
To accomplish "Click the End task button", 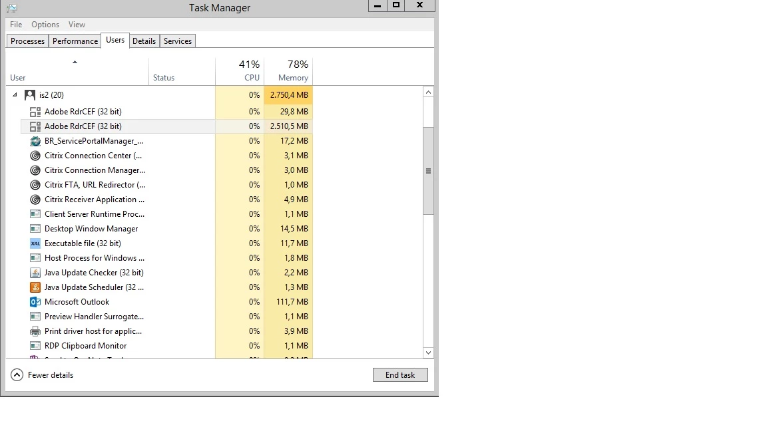I will (400, 375).
